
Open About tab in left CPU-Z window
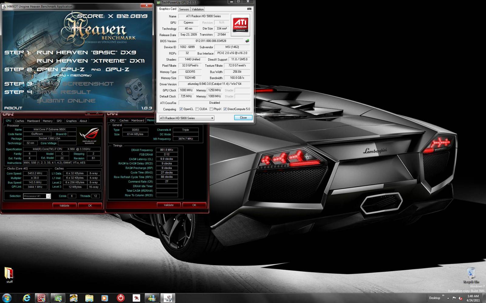(83, 121)
